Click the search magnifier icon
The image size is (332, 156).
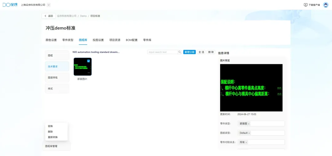click(x=180, y=52)
